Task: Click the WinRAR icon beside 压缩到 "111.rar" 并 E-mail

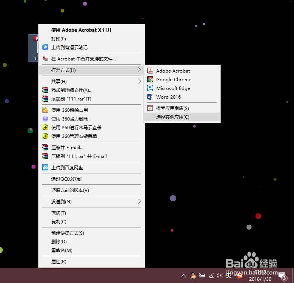Action: click(x=45, y=156)
